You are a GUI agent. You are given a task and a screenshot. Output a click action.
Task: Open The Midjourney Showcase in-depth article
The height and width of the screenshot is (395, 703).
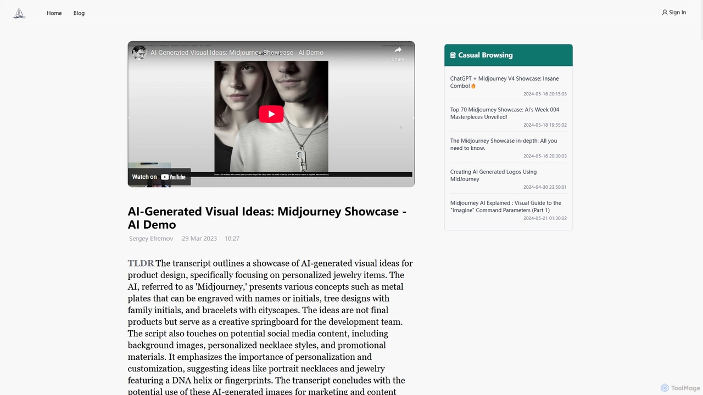click(x=504, y=144)
